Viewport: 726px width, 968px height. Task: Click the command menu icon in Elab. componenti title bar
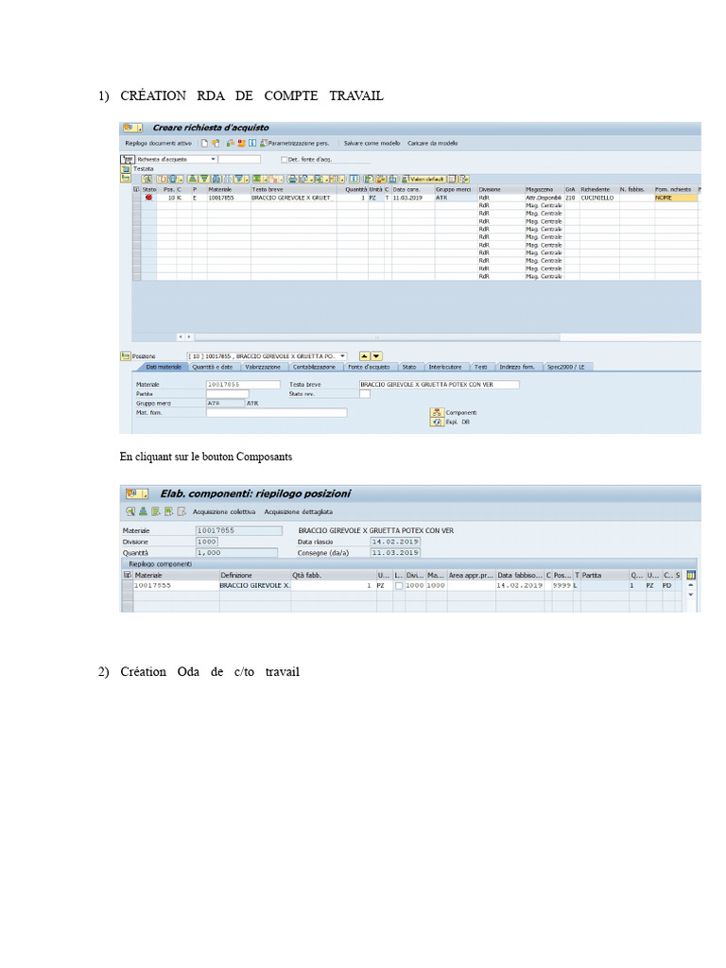[136, 493]
